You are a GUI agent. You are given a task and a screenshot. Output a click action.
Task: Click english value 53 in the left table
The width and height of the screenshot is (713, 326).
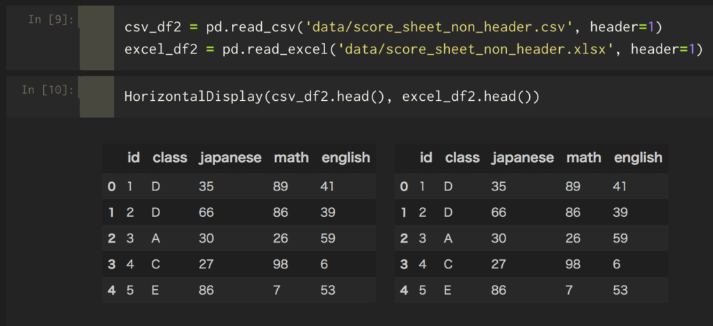(328, 290)
